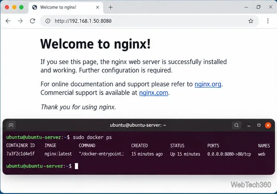
Task: Open a new browser tab
Action: coord(110,7)
